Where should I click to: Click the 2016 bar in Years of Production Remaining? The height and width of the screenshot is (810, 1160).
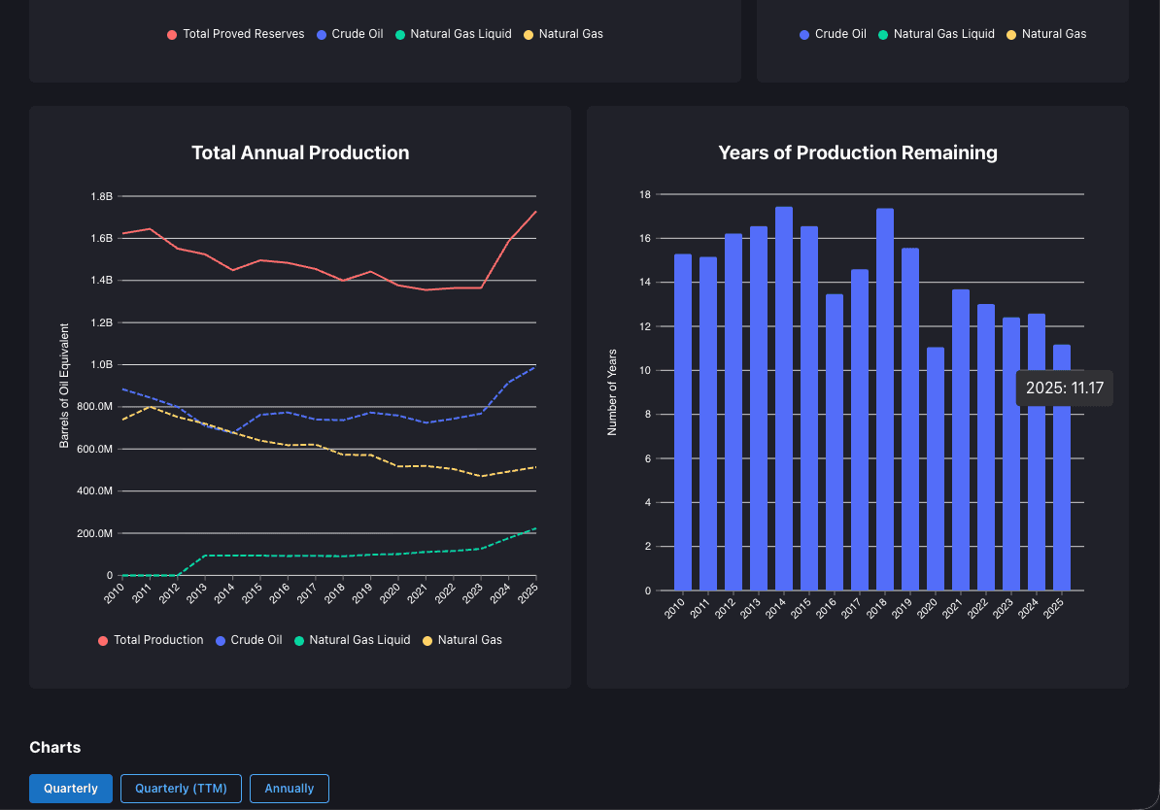pyautogui.click(x=835, y=442)
